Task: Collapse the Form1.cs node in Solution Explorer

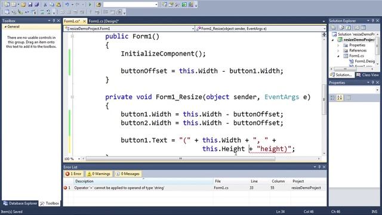Action: (338, 56)
